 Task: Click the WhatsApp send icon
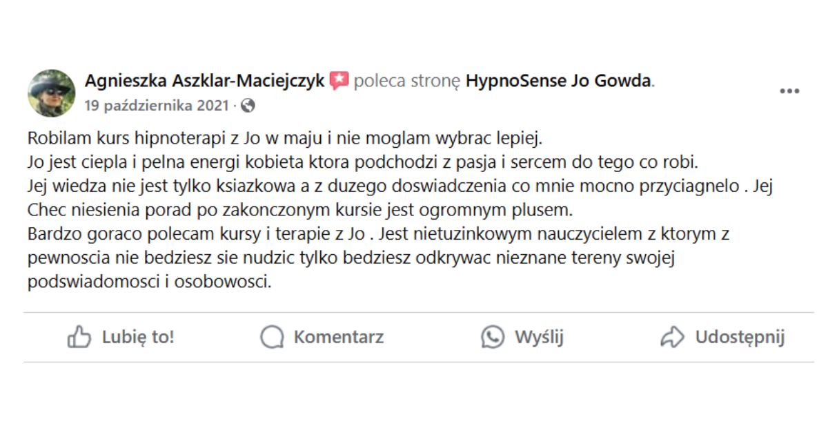[x=493, y=338]
